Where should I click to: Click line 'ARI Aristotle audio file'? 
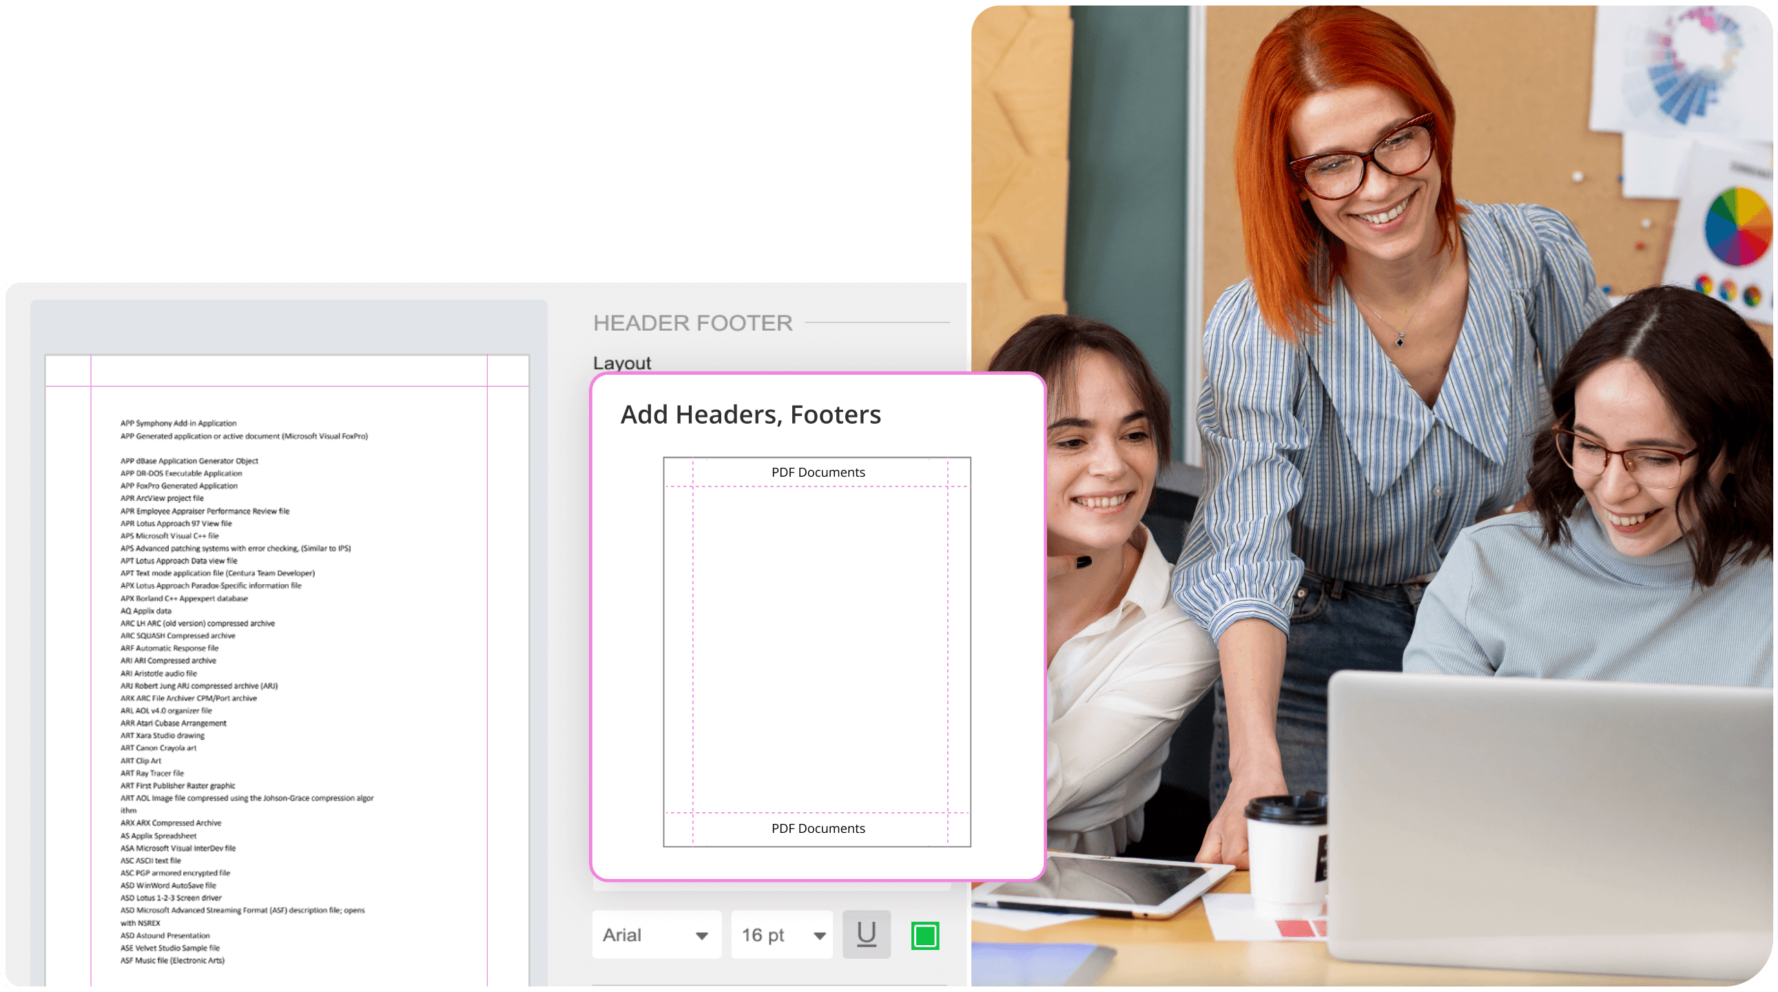[158, 673]
